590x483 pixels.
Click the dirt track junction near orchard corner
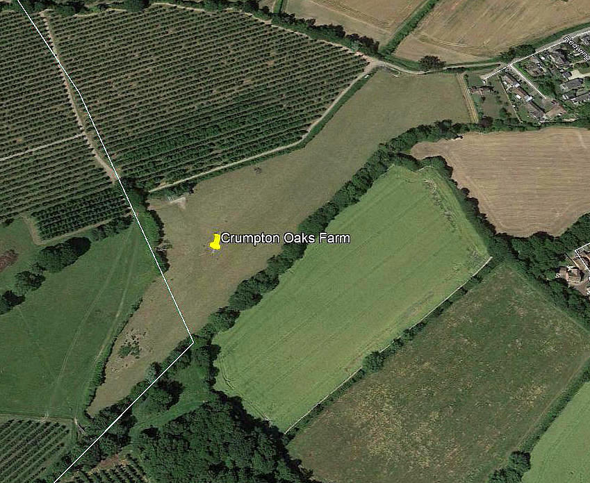(x=372, y=64)
